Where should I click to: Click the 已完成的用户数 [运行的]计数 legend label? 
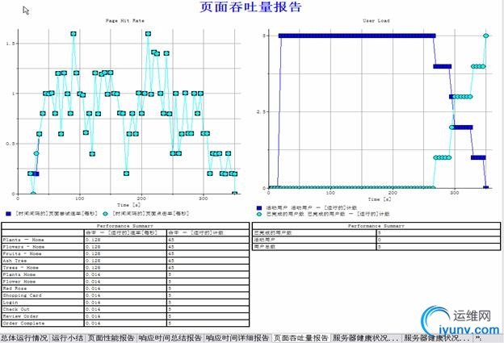coord(328,214)
